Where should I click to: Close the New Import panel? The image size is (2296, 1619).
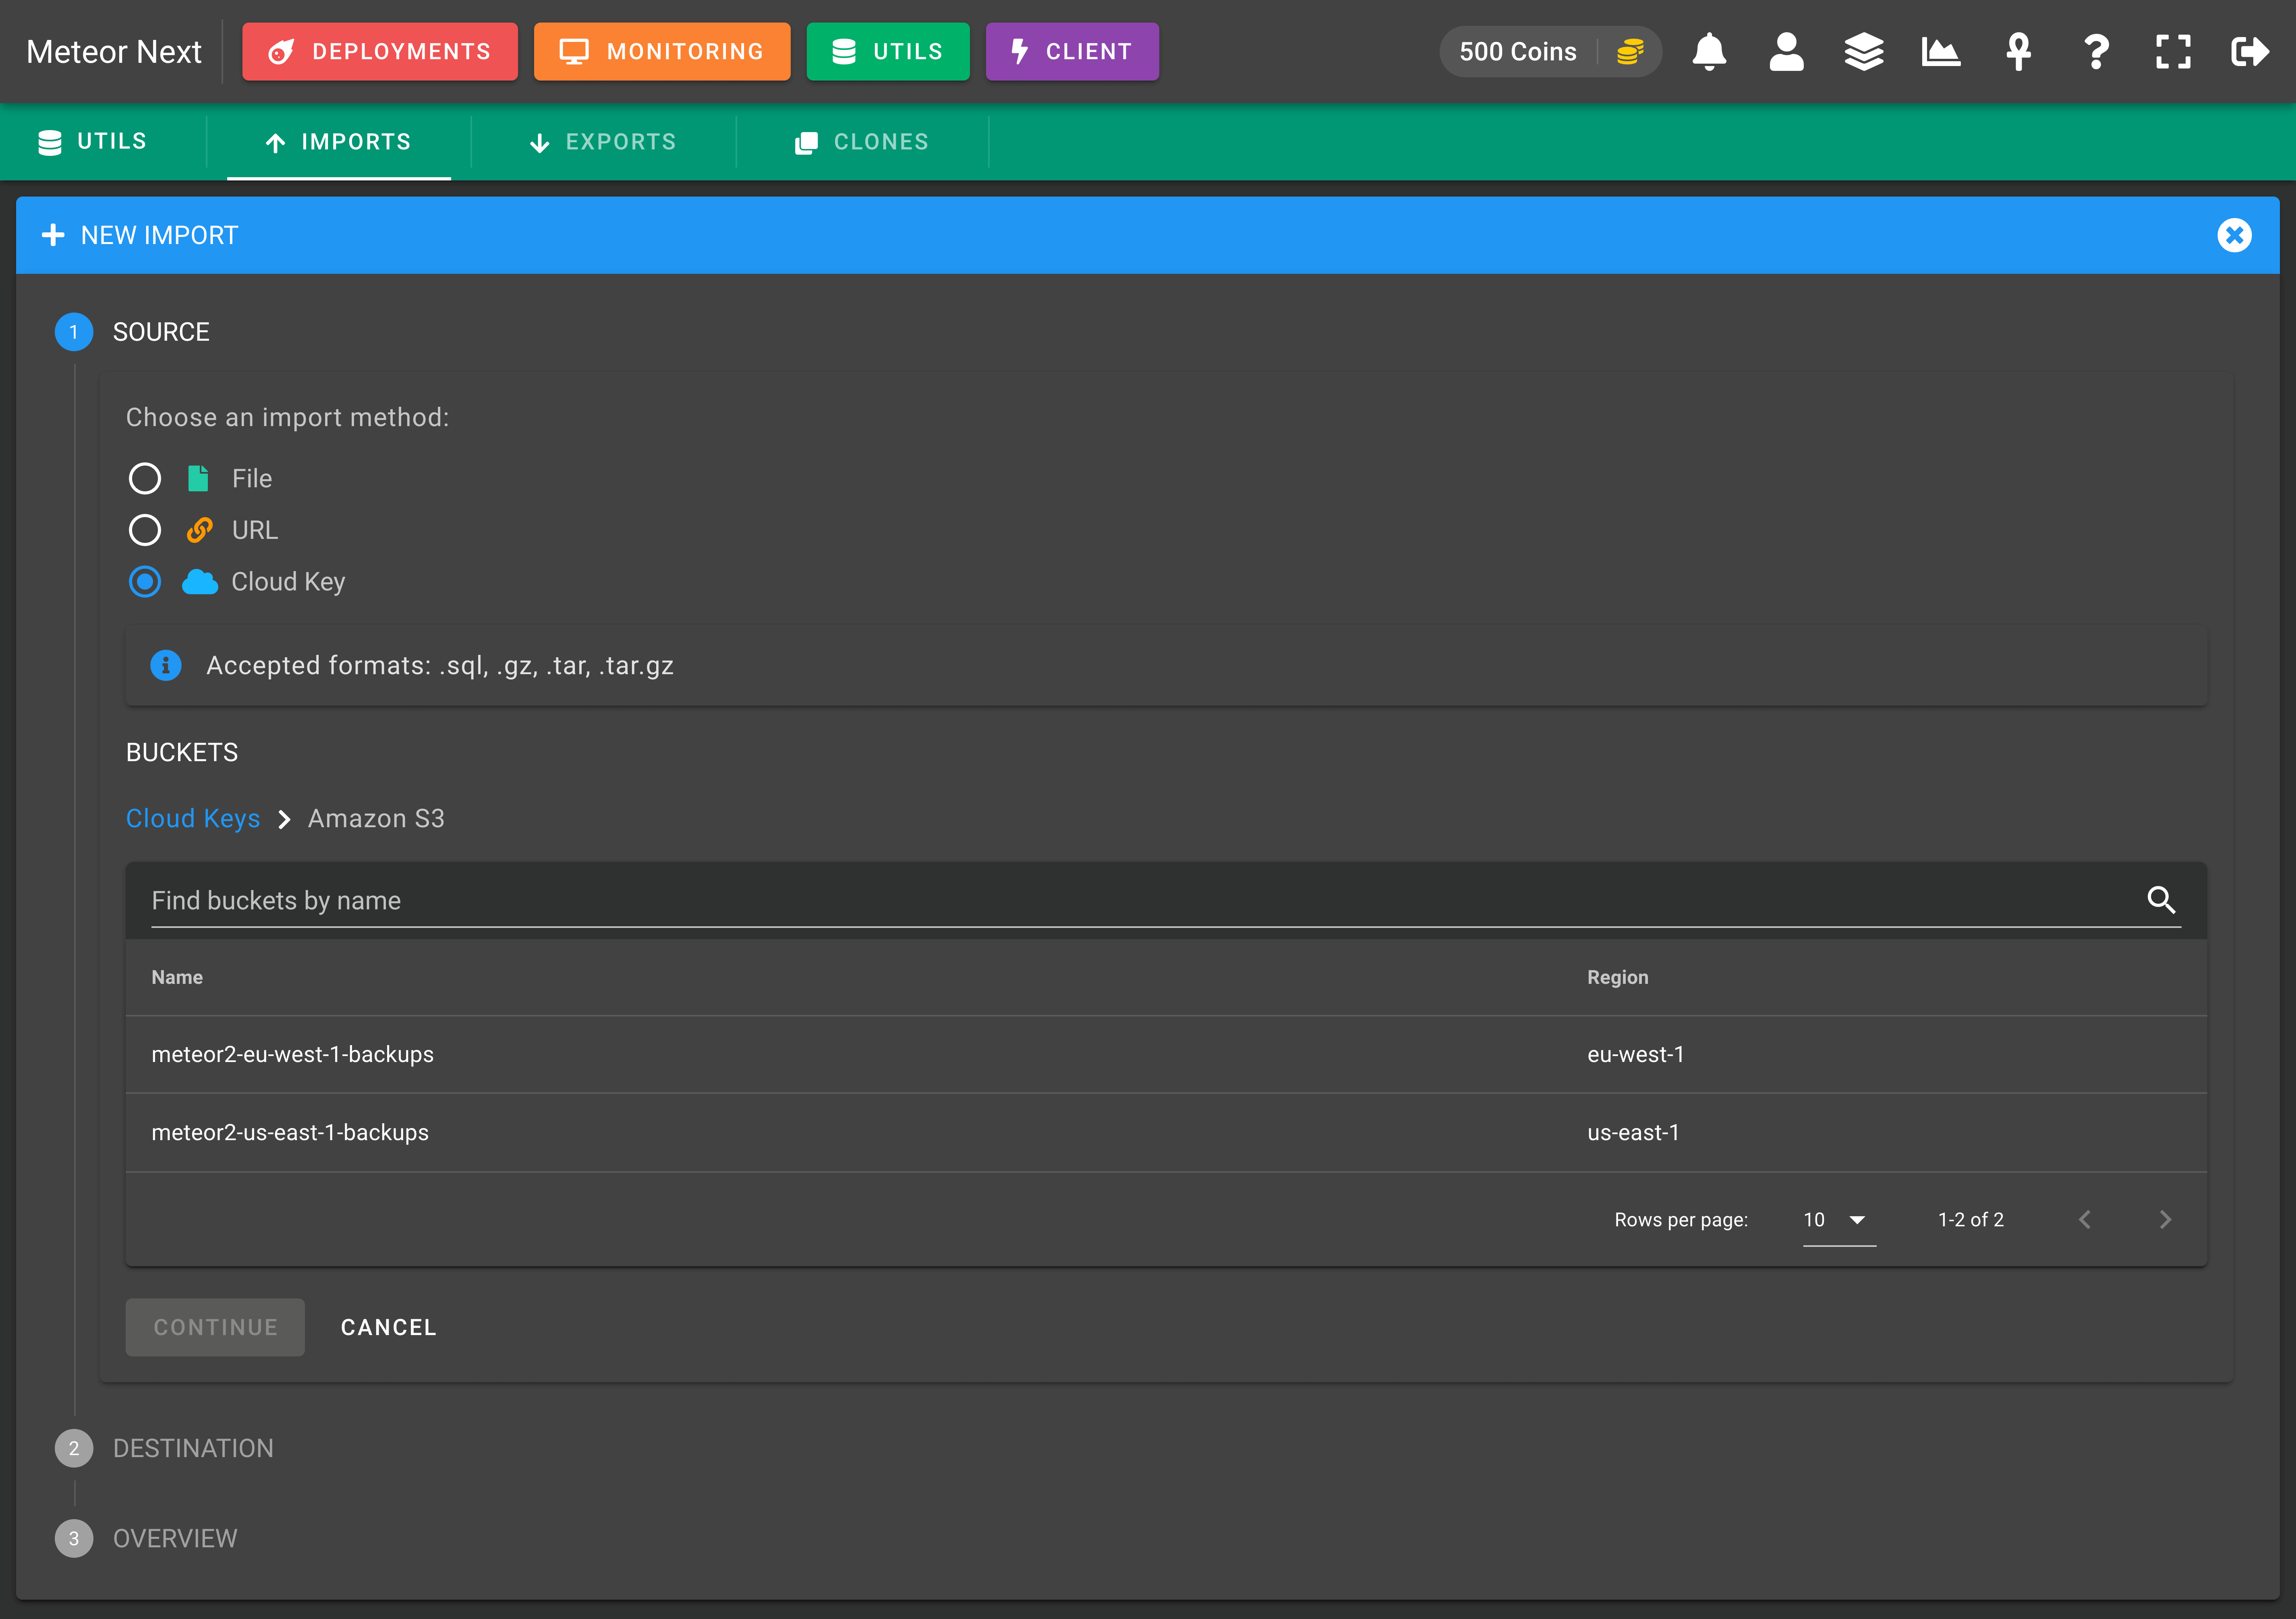click(2234, 235)
